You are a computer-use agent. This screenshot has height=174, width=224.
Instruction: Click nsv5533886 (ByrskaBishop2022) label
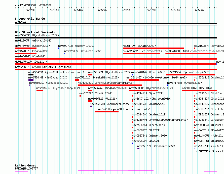151,88
